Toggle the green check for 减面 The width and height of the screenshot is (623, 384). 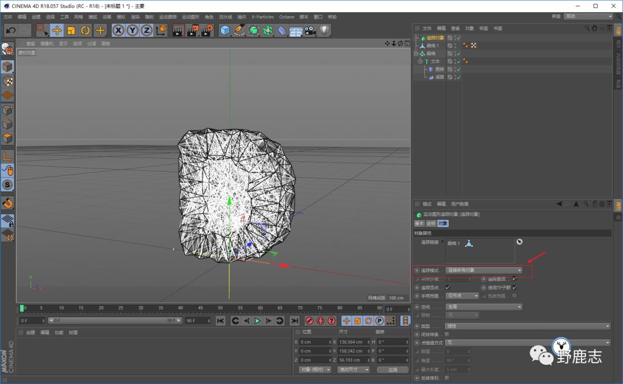(x=459, y=77)
